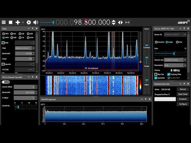Pin the FM Co-Channel Canceller panel

click(x=33, y=77)
